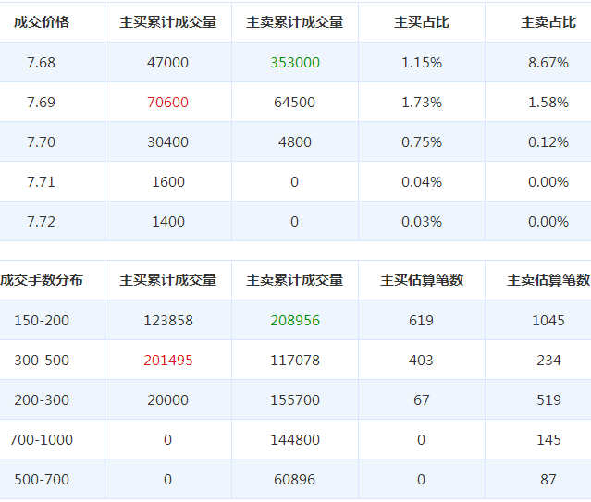Select the 7.70 price cell

click(x=42, y=142)
